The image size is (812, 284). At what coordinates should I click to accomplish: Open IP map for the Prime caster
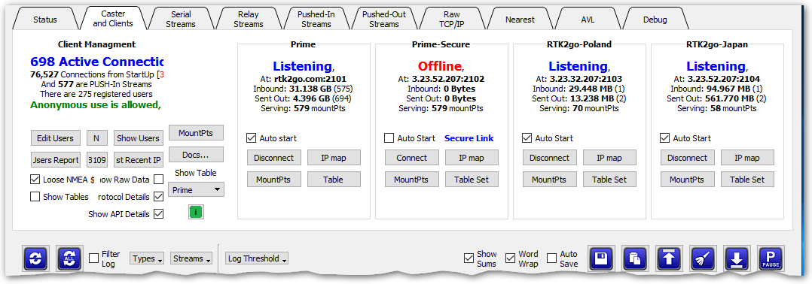334,158
